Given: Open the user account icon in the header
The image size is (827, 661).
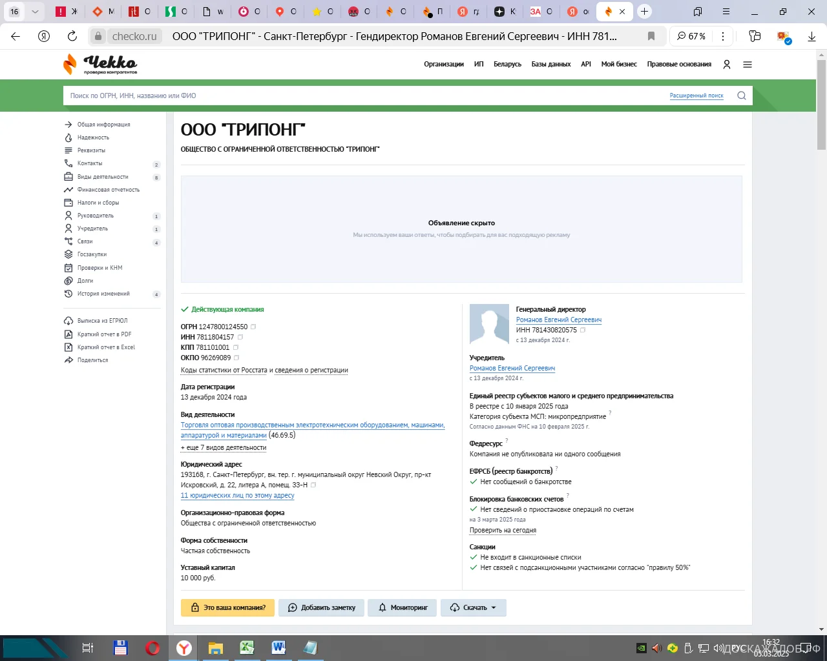Looking at the screenshot, I should click(727, 65).
